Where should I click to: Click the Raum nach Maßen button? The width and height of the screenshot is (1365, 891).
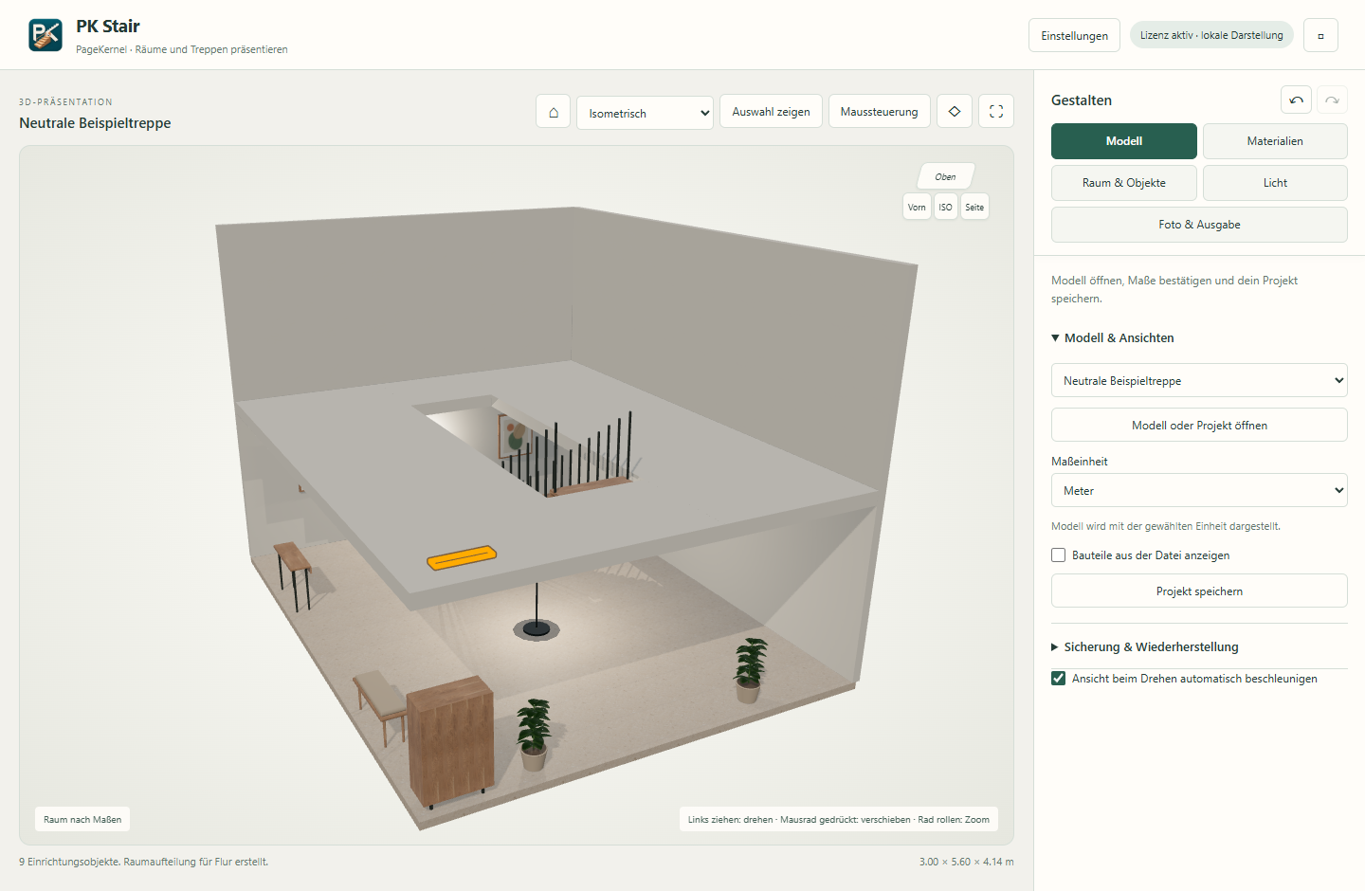click(x=82, y=819)
